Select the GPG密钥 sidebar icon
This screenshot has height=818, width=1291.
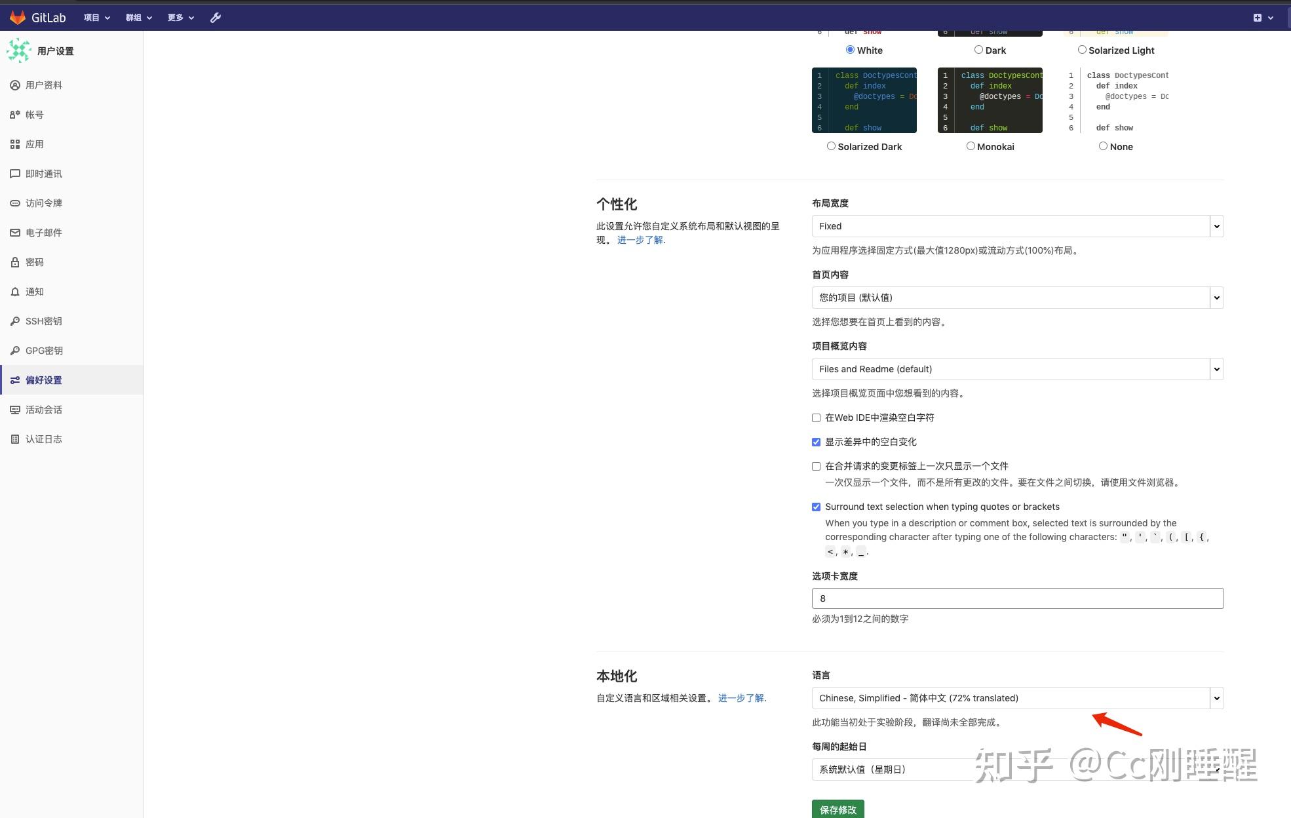[14, 350]
